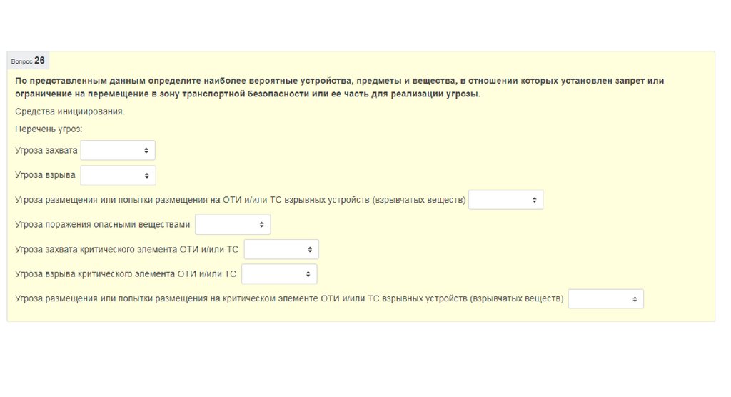
Task: Open the 'Угроза захвата' dropdown
Action: coord(117,151)
